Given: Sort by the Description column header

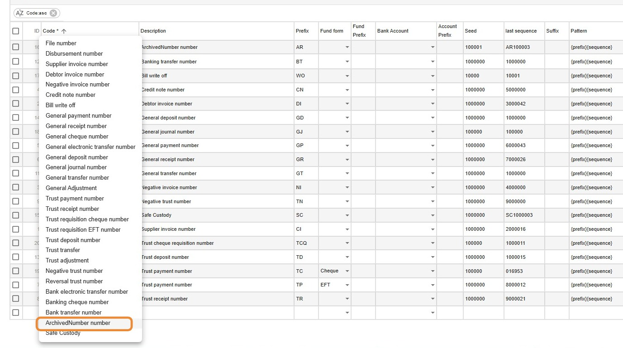Looking at the screenshot, I should (x=153, y=31).
